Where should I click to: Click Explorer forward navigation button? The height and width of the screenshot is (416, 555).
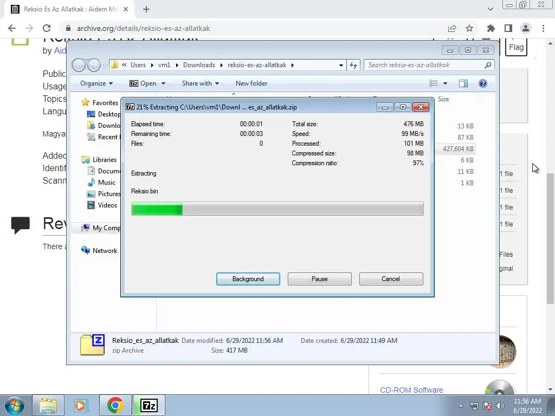[94, 65]
